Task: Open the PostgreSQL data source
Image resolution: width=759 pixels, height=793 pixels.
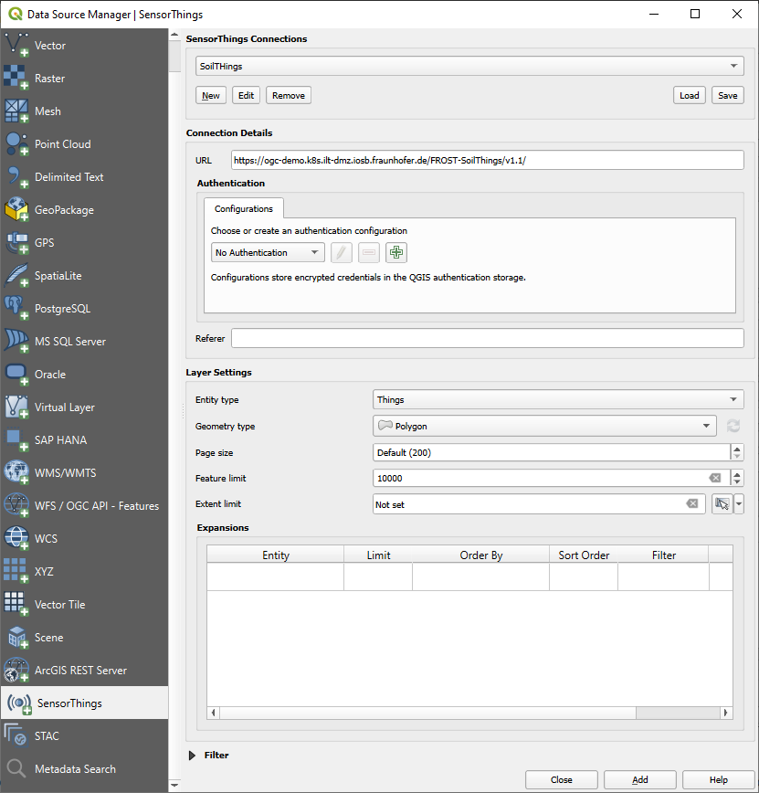Action: tap(62, 309)
